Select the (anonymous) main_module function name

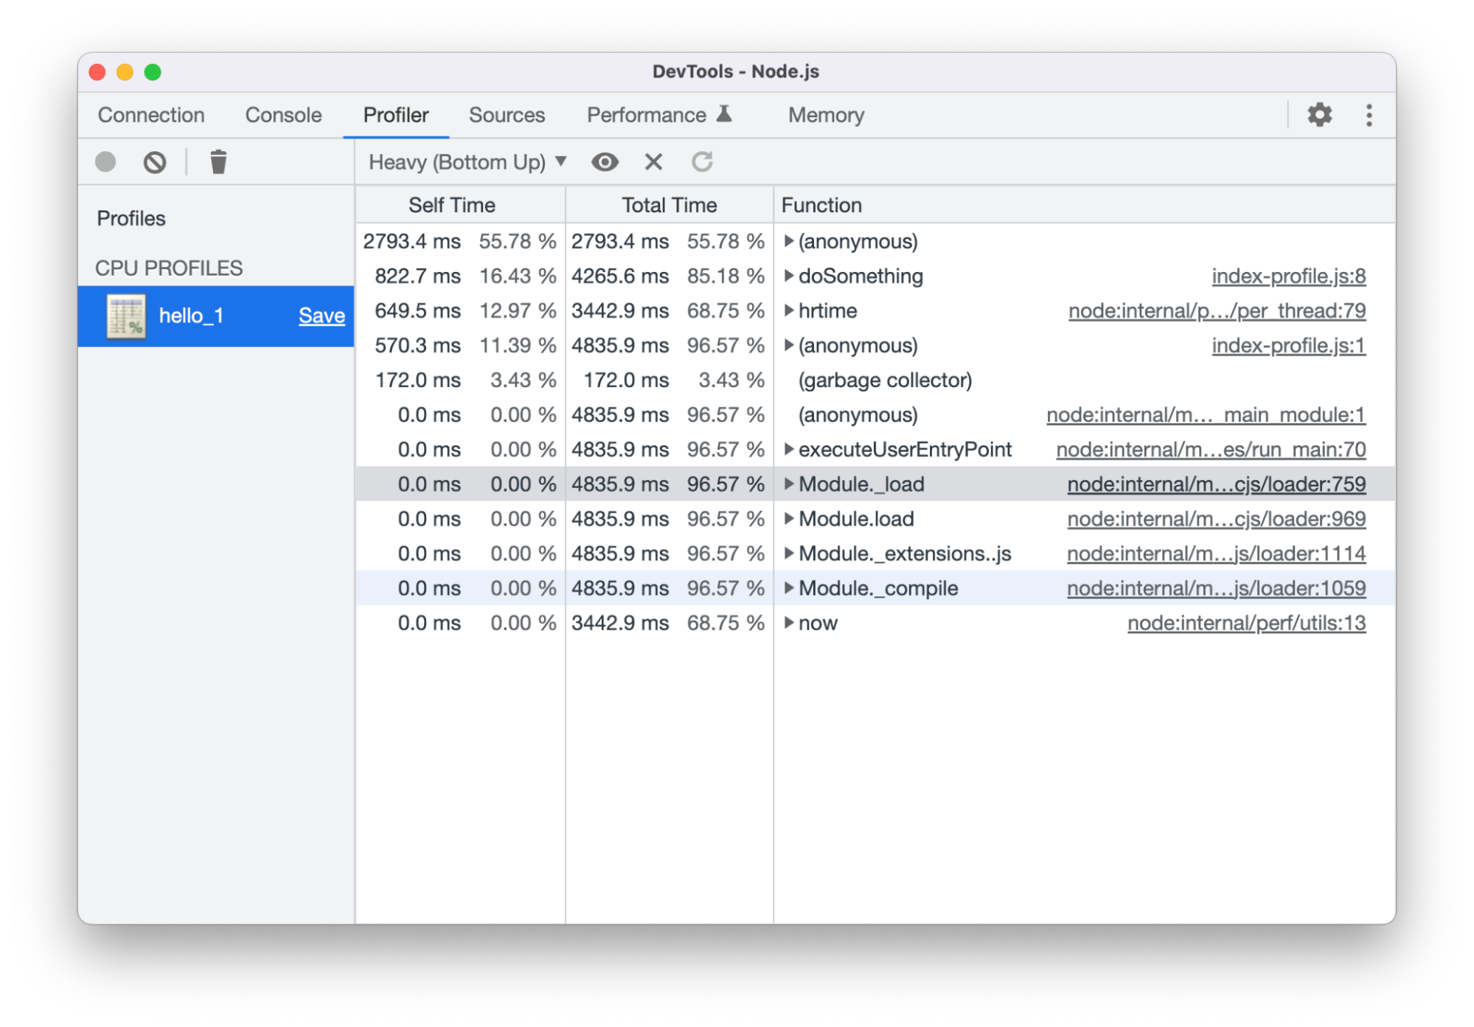[858, 414]
